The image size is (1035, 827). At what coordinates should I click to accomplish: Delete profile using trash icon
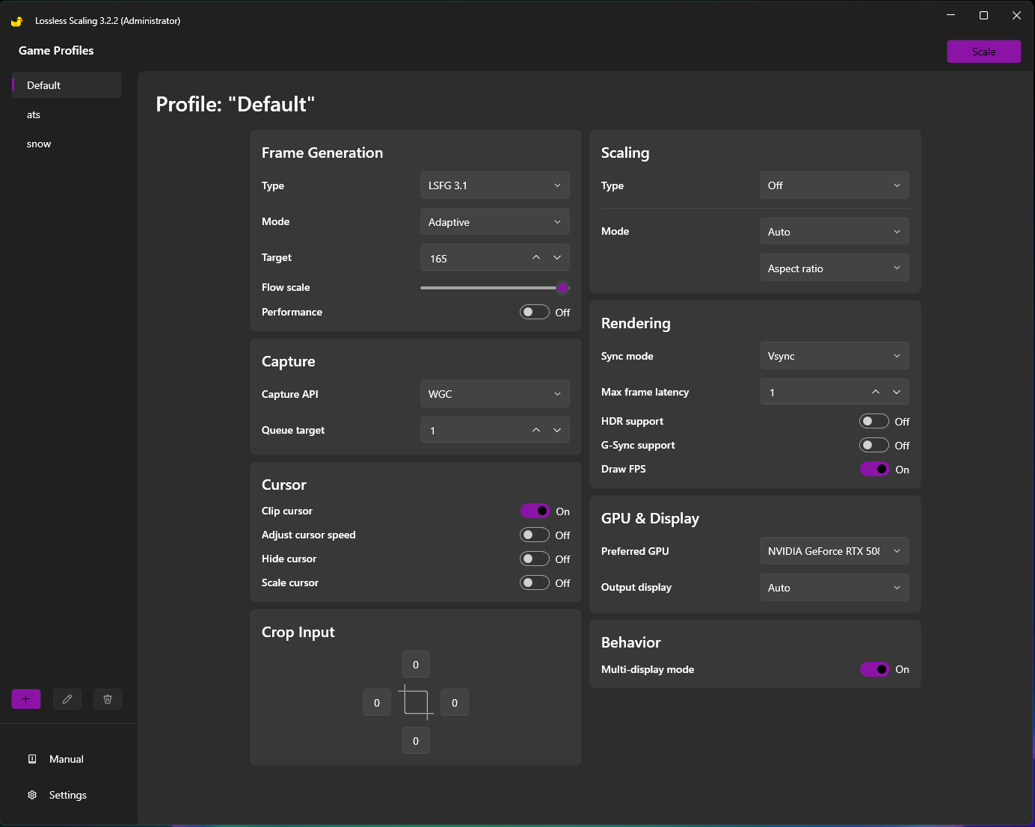click(108, 699)
